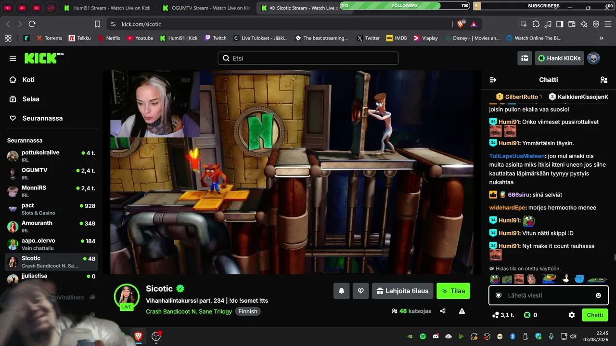The image size is (616, 346).
Task: Click the Tilaa subscribe button
Action: (453, 291)
